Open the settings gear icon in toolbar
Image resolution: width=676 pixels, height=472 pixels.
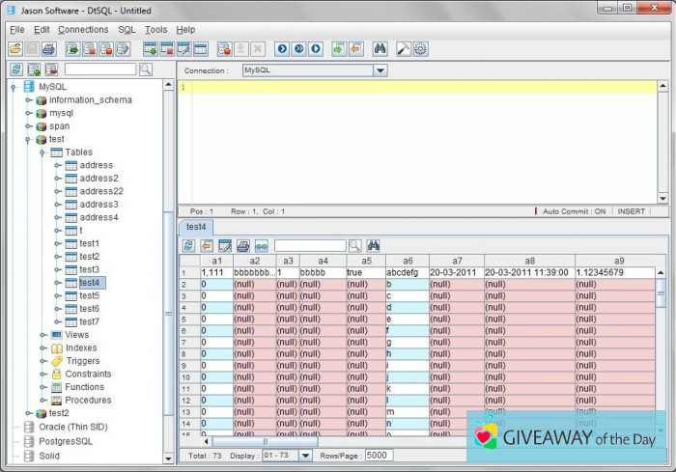point(420,48)
